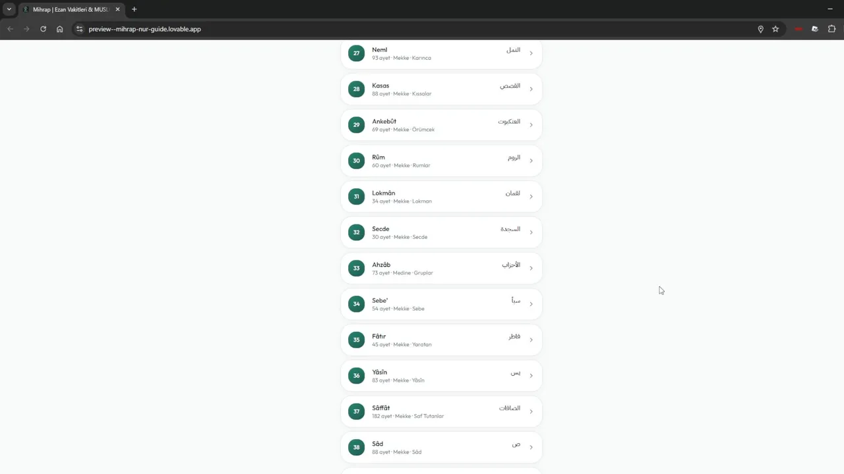Select the Mihrap Ezan Vakitleri tab
This screenshot has width=844, height=474.
(x=71, y=9)
